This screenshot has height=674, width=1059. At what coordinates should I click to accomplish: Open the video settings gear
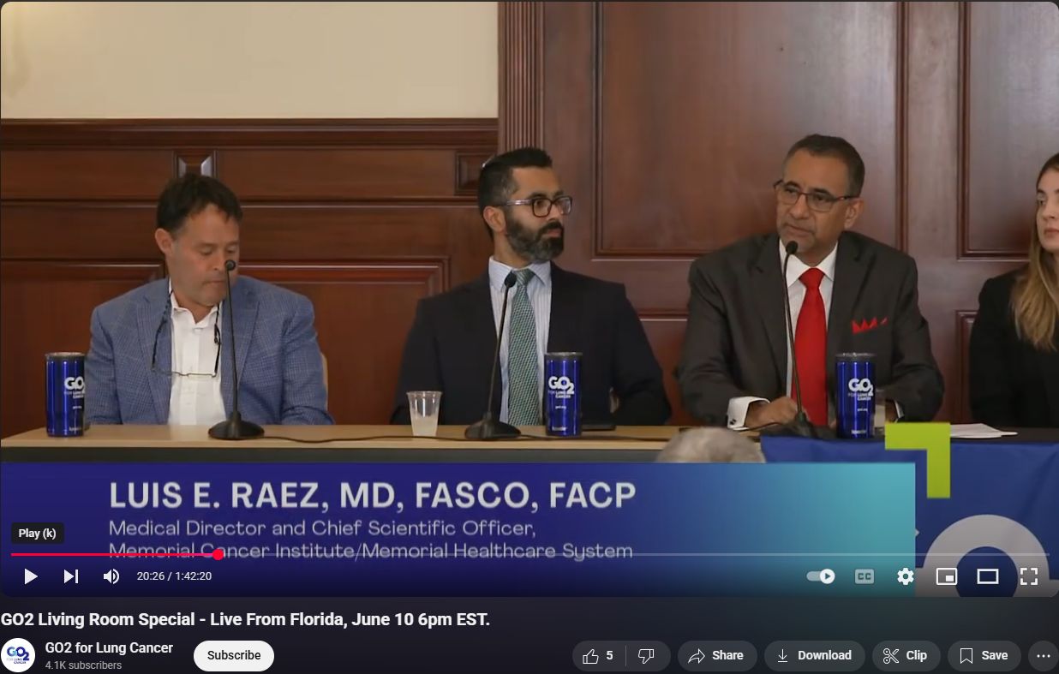(906, 576)
